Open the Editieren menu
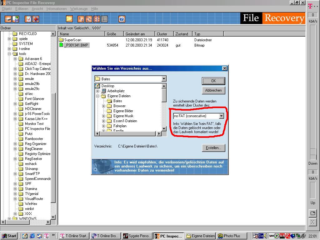Image resolution: width=320 pixels, height=240 pixels. point(22,9)
